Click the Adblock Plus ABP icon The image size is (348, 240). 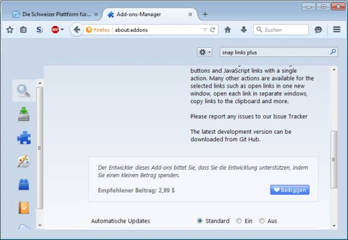55,29
